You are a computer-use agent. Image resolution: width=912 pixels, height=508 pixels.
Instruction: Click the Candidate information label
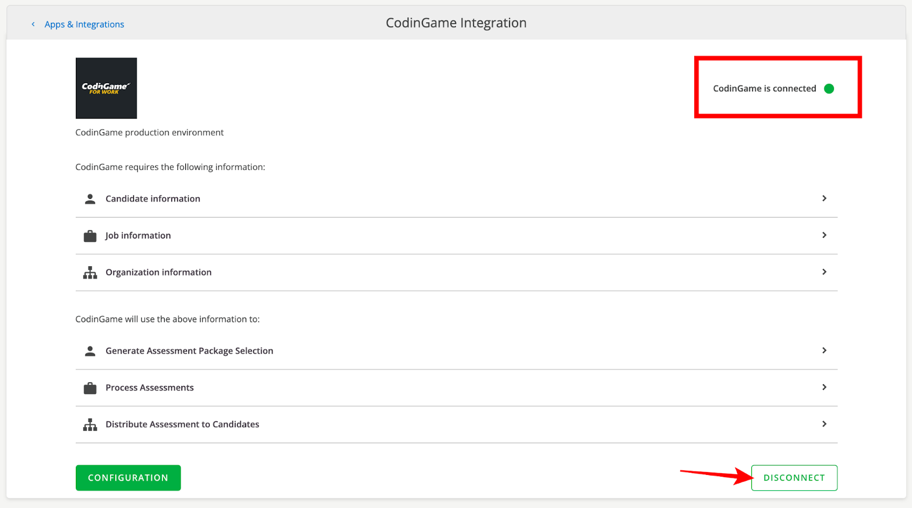tap(153, 198)
